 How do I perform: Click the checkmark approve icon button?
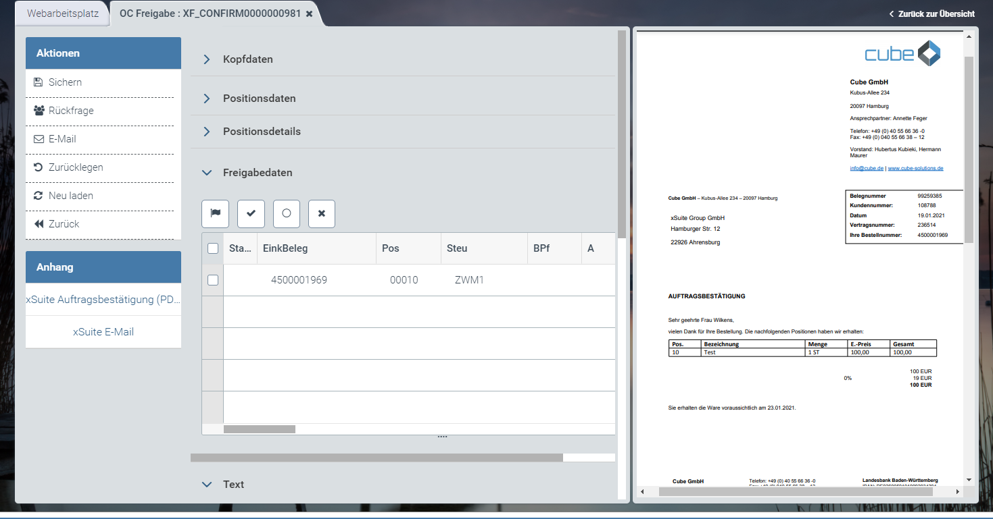point(251,213)
